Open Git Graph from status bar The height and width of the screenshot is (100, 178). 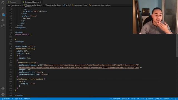click(27, 99)
